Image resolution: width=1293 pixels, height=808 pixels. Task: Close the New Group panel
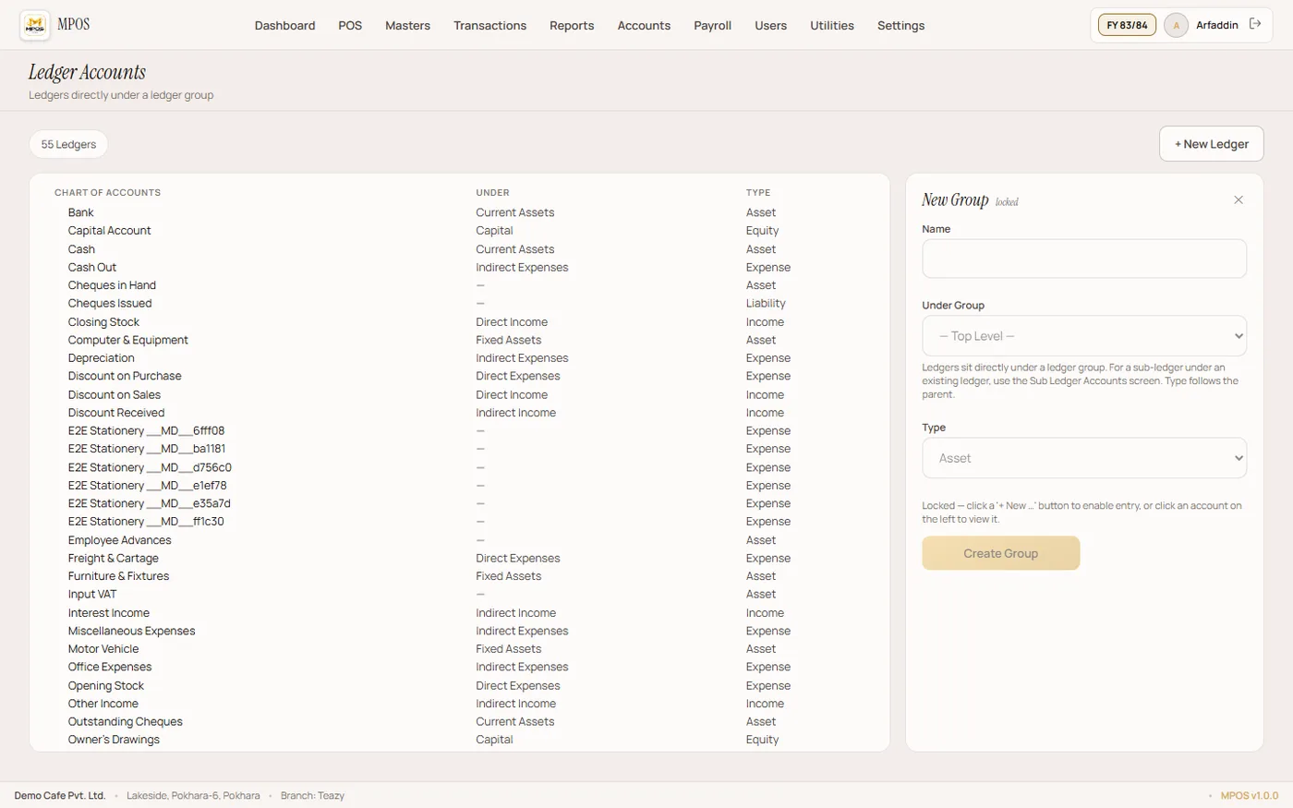pyautogui.click(x=1239, y=199)
